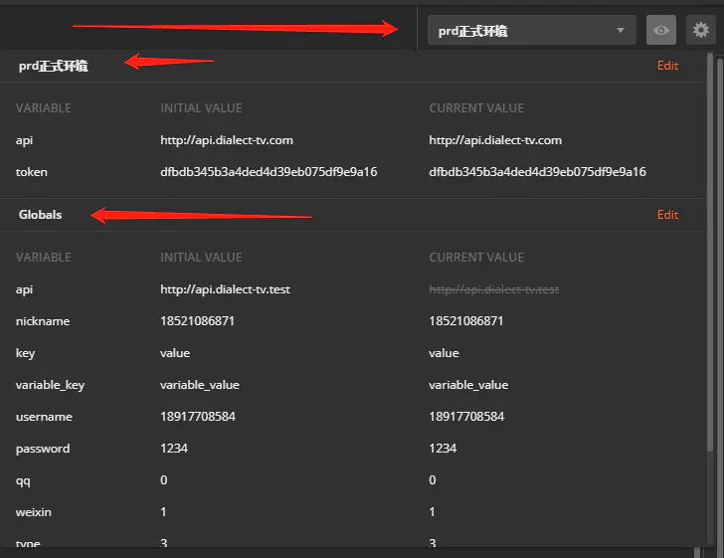Click the key variable name
The image size is (724, 558).
pos(26,353)
